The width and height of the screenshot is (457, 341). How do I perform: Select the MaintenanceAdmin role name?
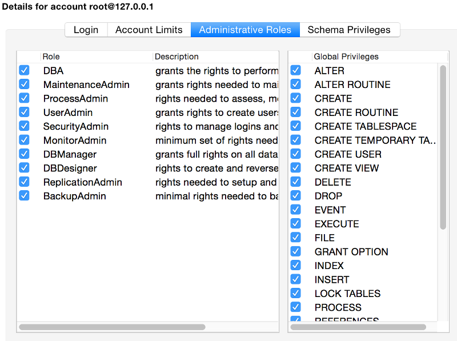(x=86, y=85)
